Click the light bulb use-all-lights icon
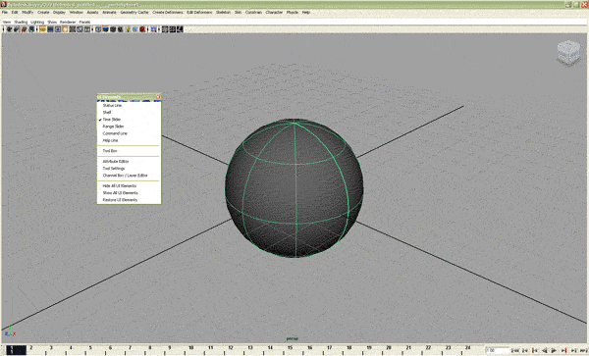The height and width of the screenshot is (356, 589). click(128, 28)
